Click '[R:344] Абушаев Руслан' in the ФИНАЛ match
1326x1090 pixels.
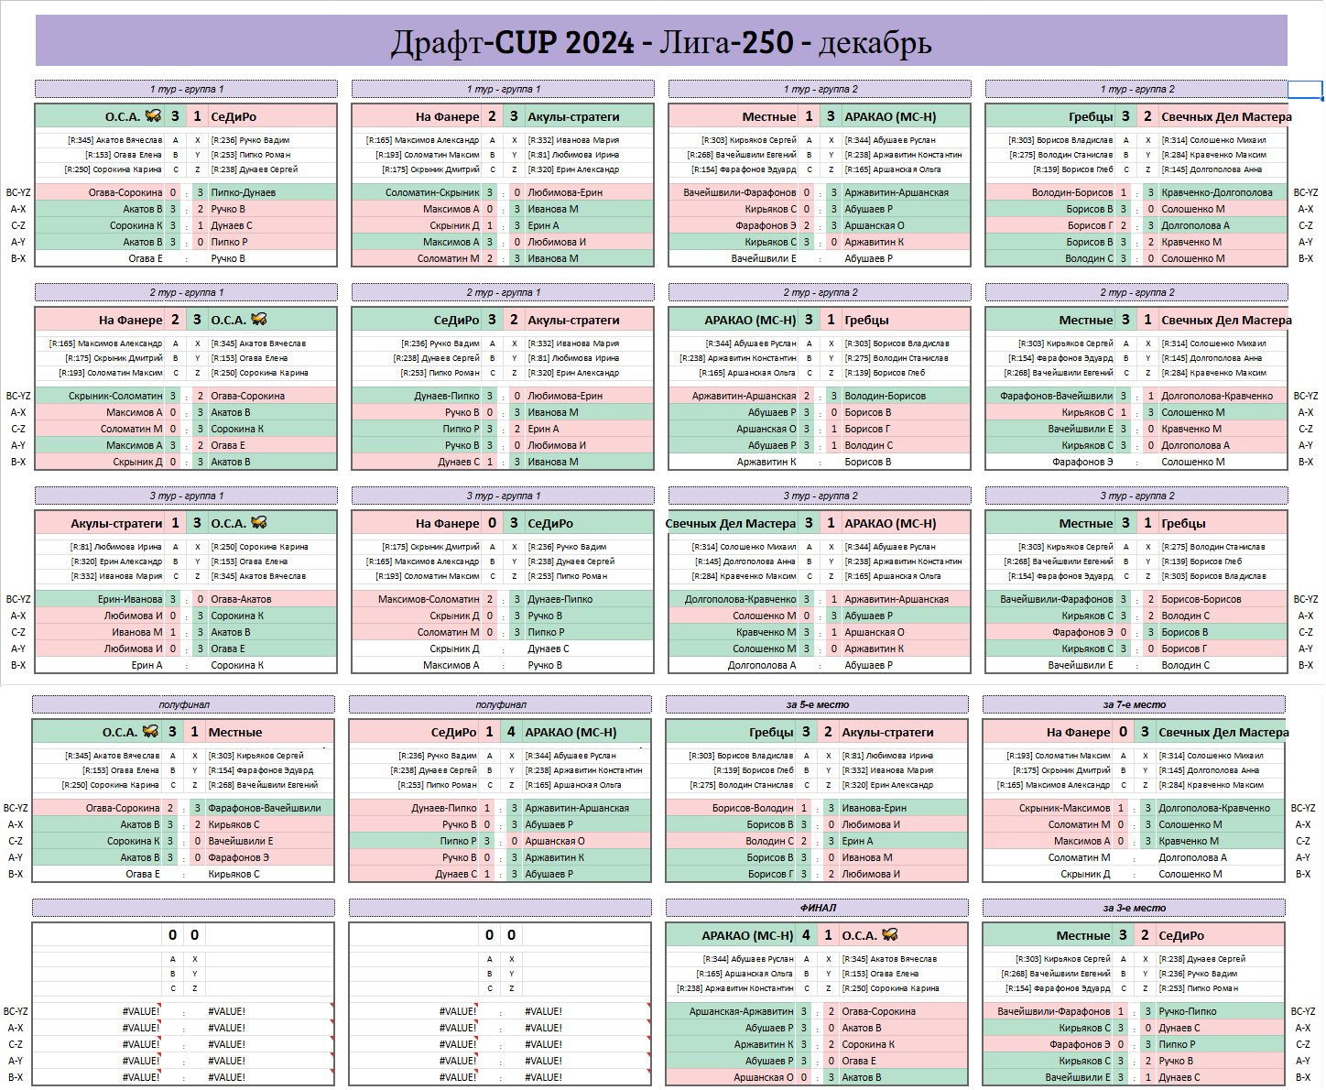coord(748,959)
